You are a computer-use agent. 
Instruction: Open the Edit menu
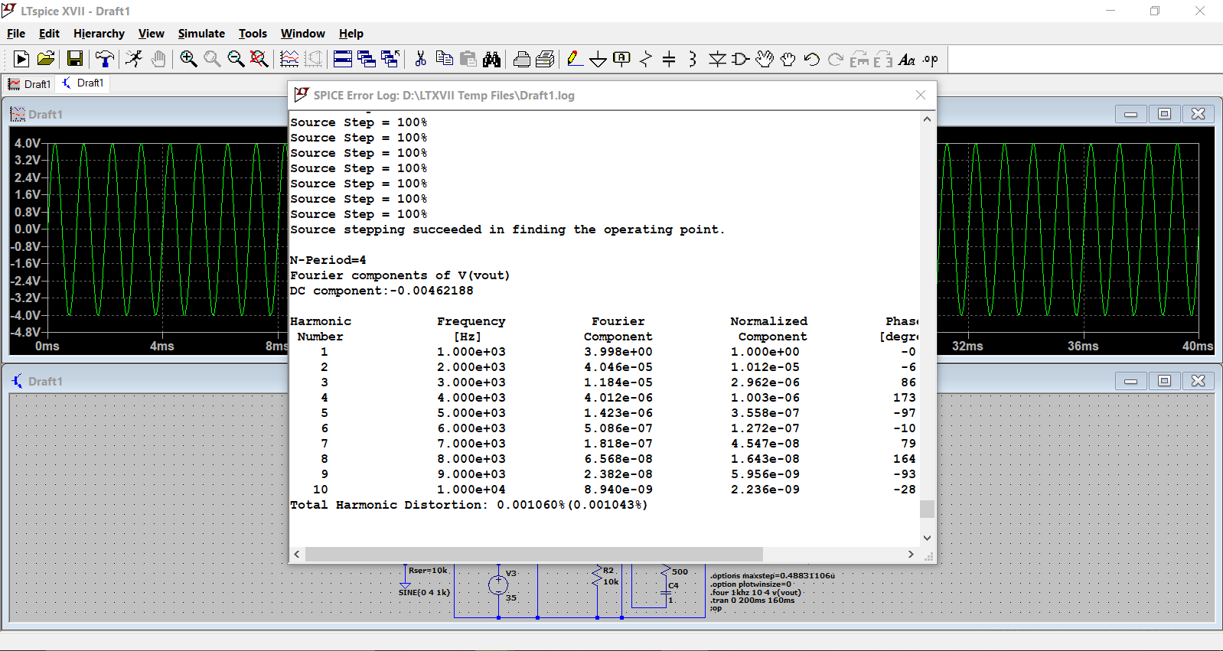point(49,34)
